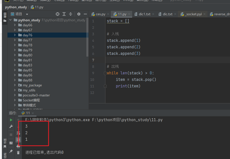Viewport: 230px width, 159px height.
Task: Click the 'stack.append(2)' code line
Action: point(124,47)
